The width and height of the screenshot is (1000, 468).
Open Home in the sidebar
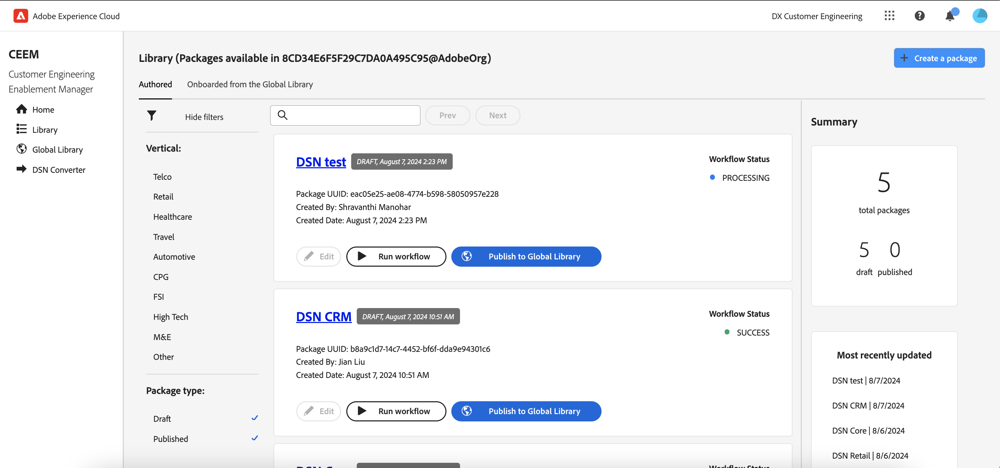(43, 110)
